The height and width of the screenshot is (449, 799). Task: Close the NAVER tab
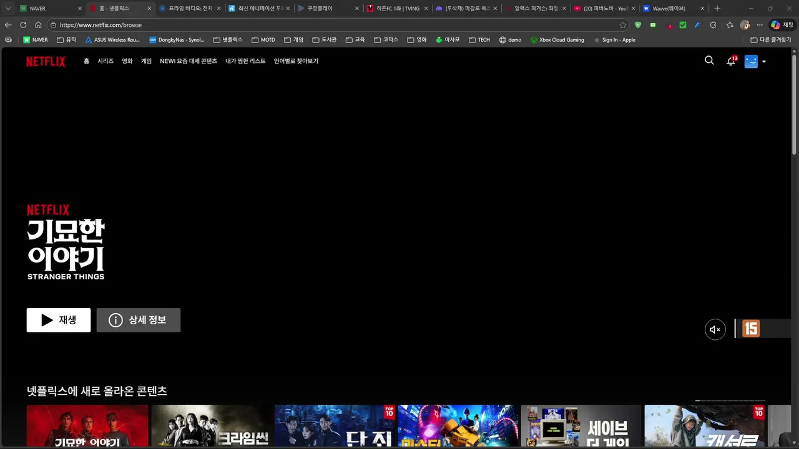pyautogui.click(x=80, y=9)
